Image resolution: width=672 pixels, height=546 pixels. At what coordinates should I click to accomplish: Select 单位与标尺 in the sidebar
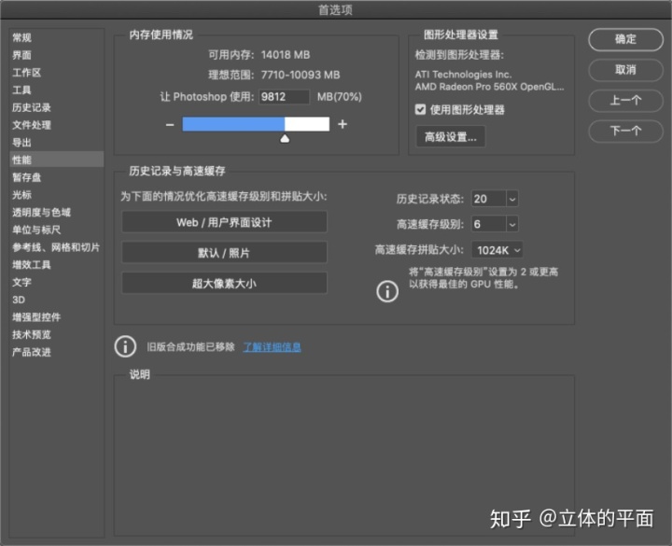click(x=56, y=230)
